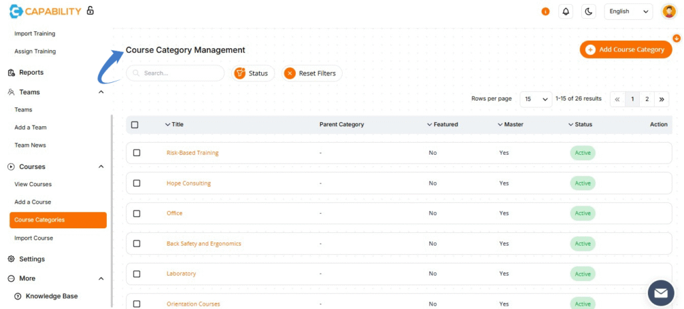
Task: Click the orange info icon
Action: [x=545, y=12]
